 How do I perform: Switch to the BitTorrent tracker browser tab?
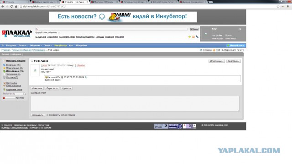163,2
